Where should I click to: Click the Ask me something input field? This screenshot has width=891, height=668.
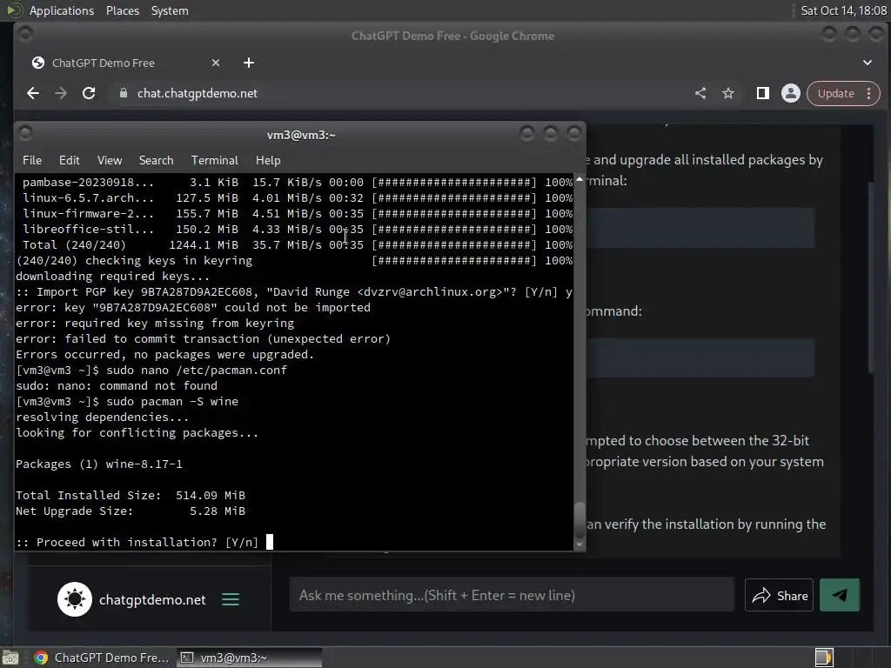512,595
